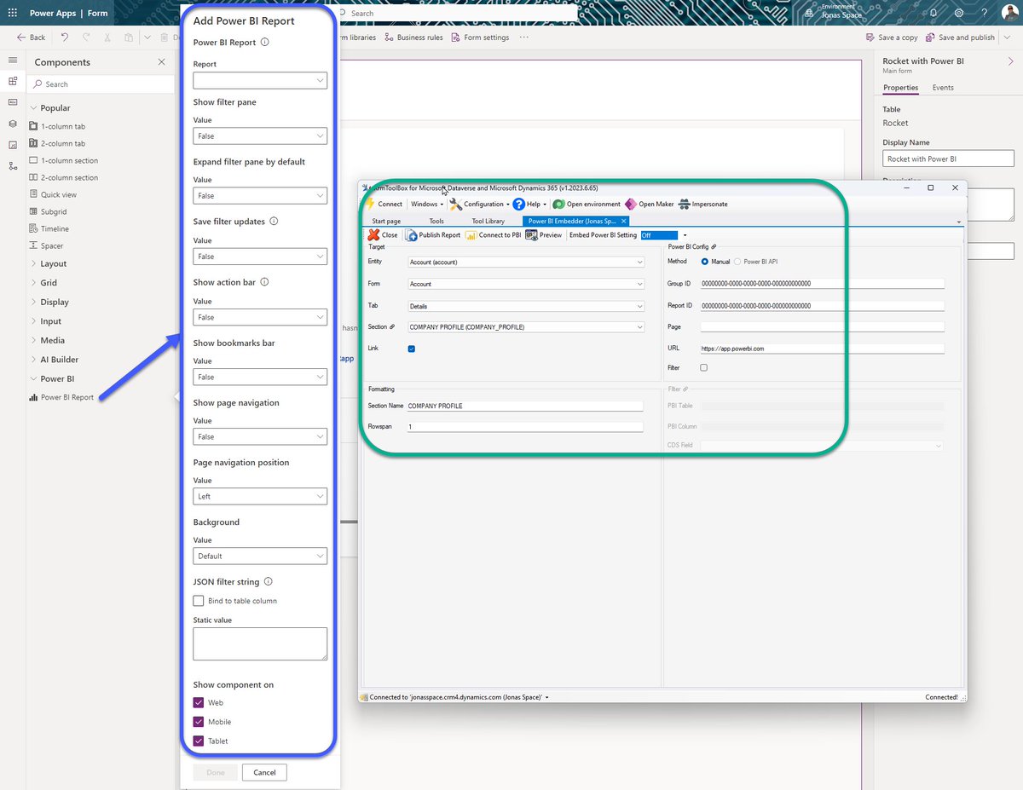Click Preview in Power BI Embedder toolbar
The image size is (1023, 790).
[x=544, y=235]
